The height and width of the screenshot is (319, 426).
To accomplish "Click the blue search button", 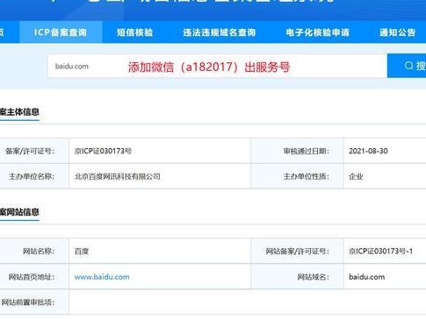I will click(407, 66).
